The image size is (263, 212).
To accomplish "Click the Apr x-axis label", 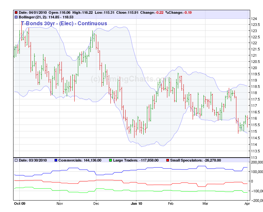I will pyautogui.click(x=247, y=204).
